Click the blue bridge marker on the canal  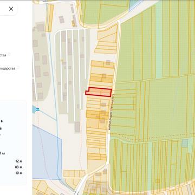point(37,109)
